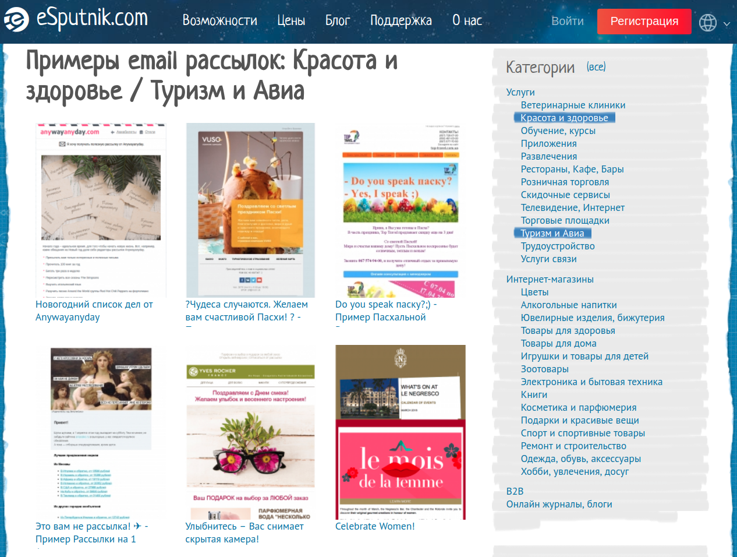This screenshot has width=737, height=557.
Task: Click the VUSO Easter email thumbnail
Action: (250, 210)
